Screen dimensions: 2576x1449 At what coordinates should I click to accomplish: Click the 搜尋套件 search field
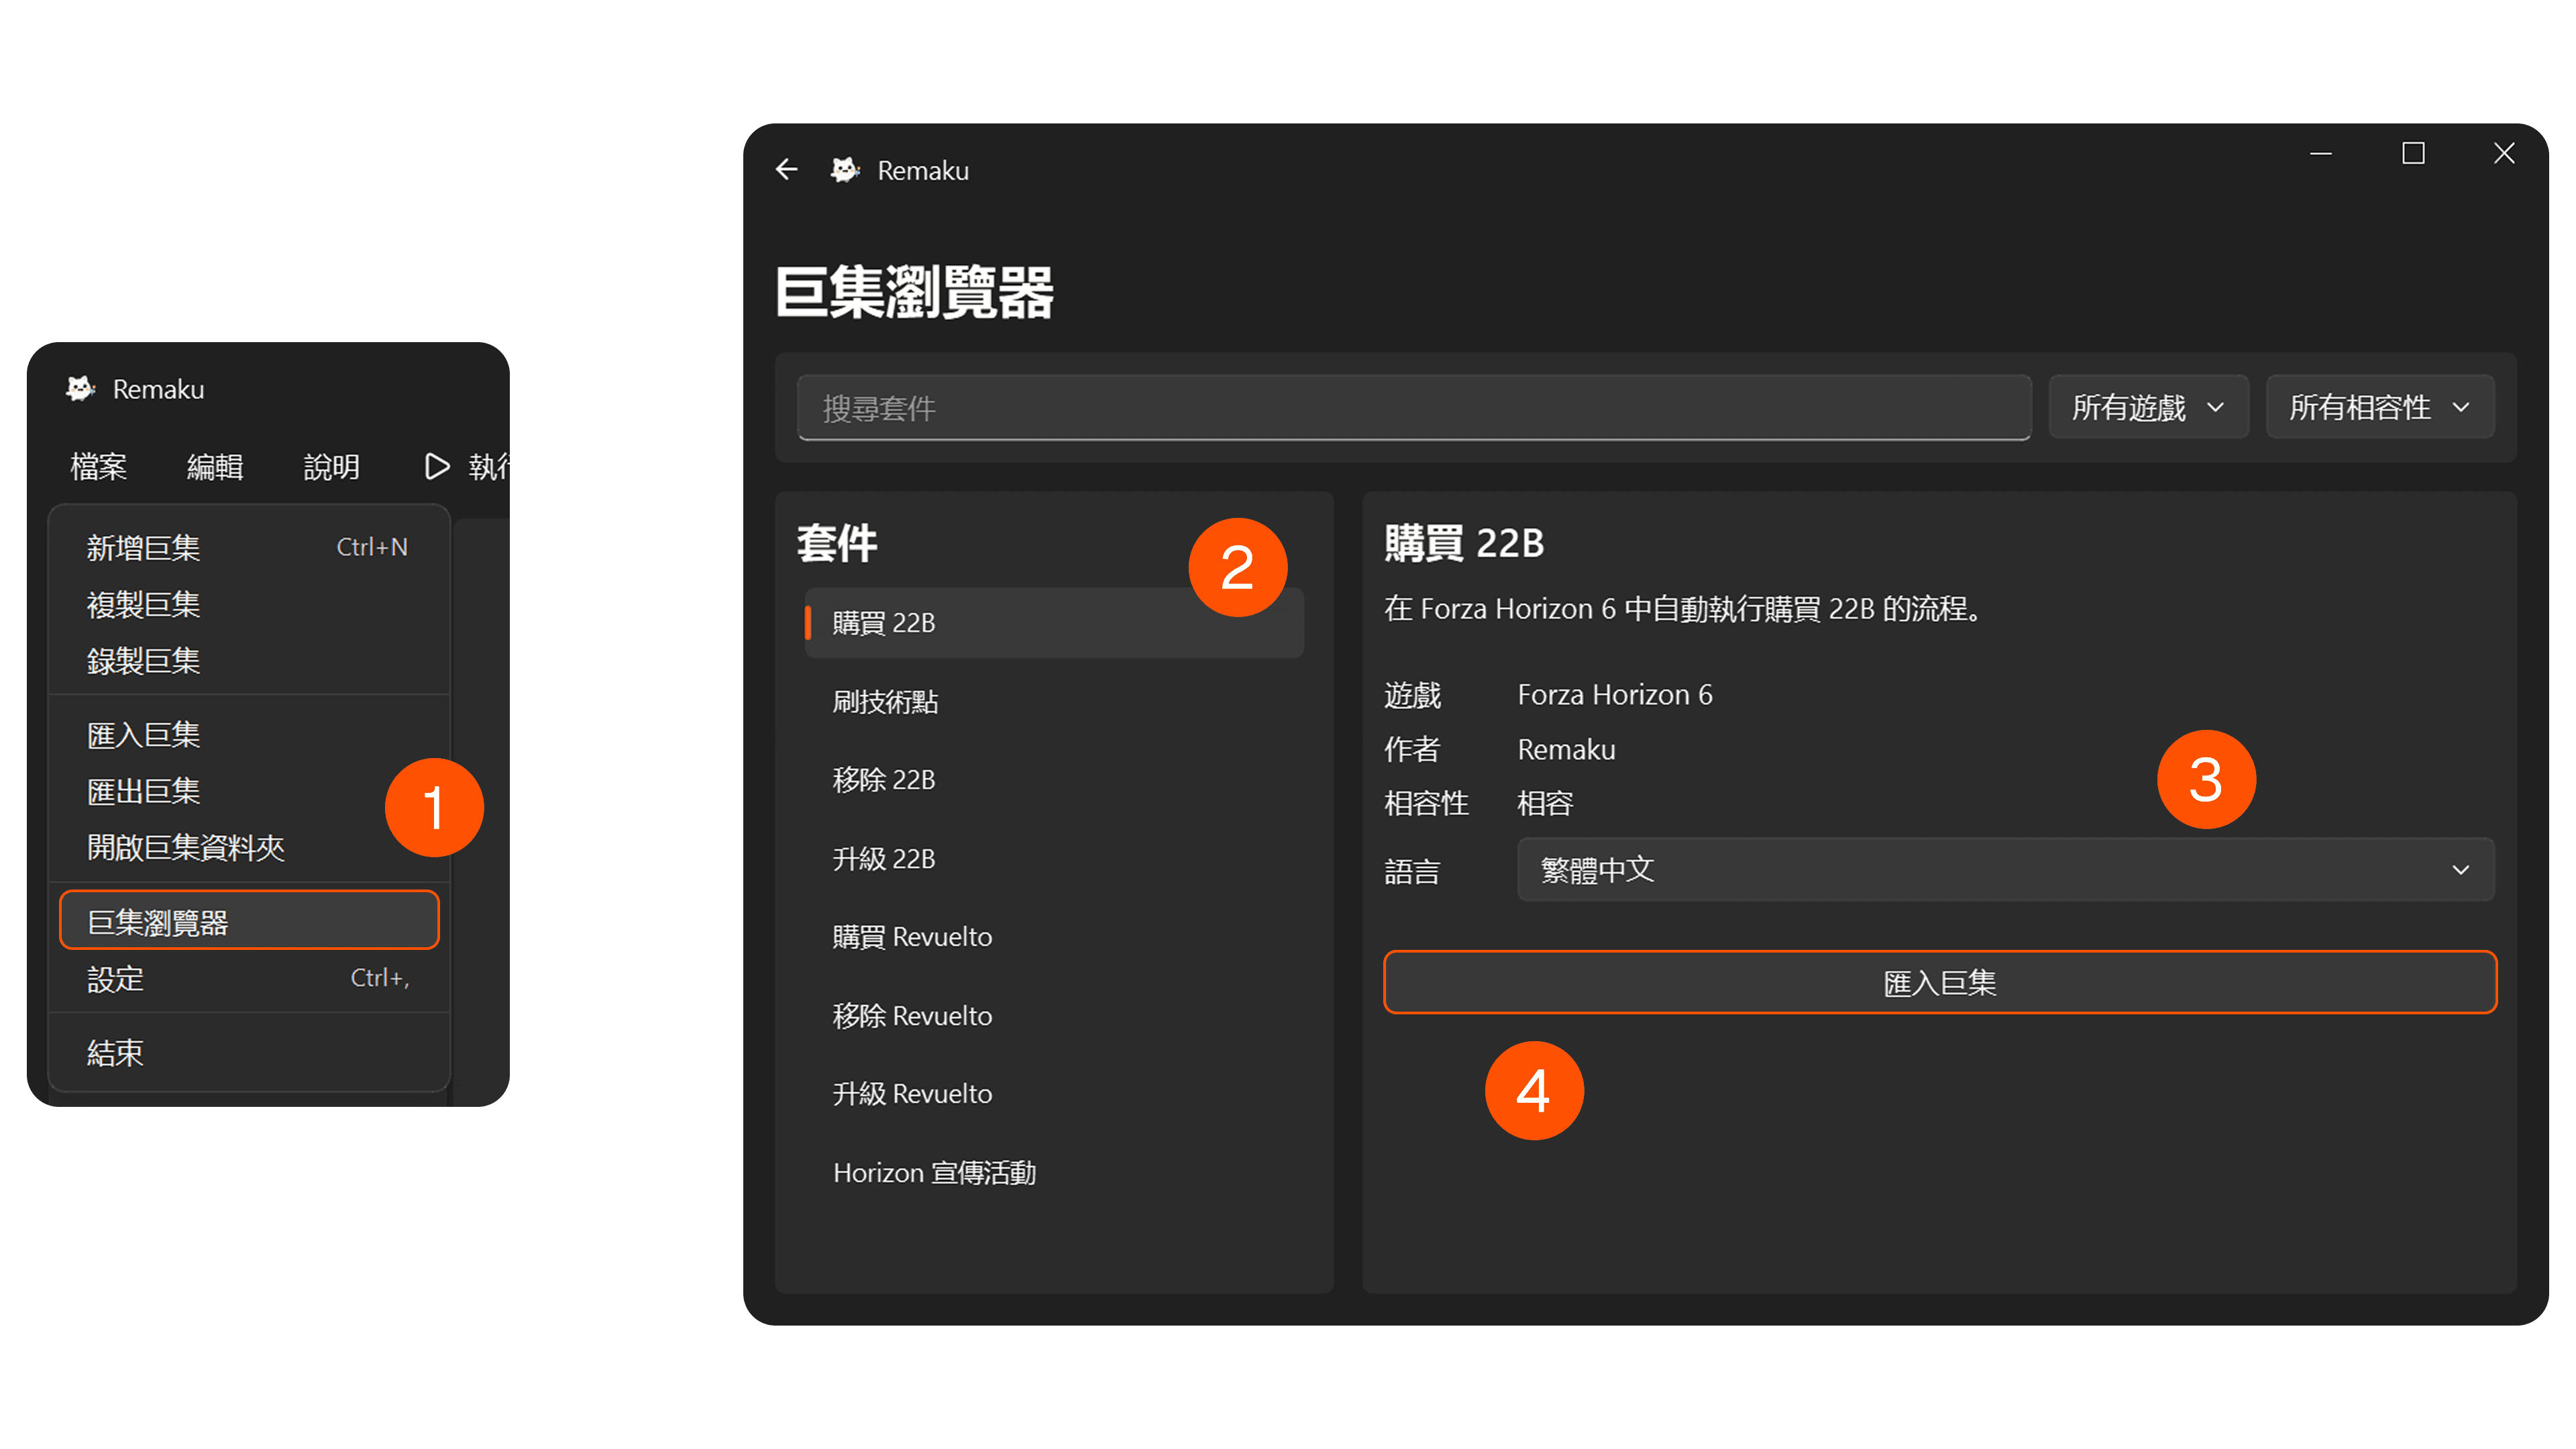tap(1414, 408)
